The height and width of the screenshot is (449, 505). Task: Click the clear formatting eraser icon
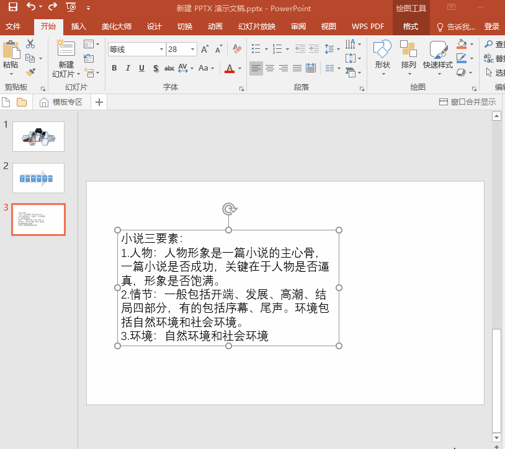tap(236, 49)
